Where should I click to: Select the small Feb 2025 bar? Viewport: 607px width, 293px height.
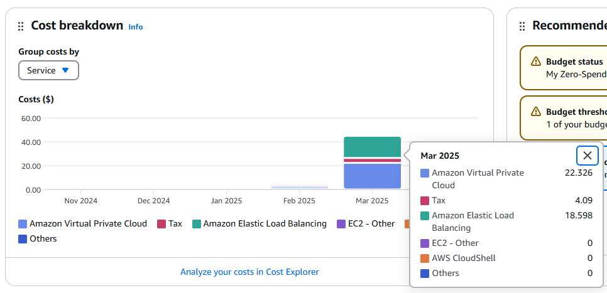pyautogui.click(x=299, y=187)
